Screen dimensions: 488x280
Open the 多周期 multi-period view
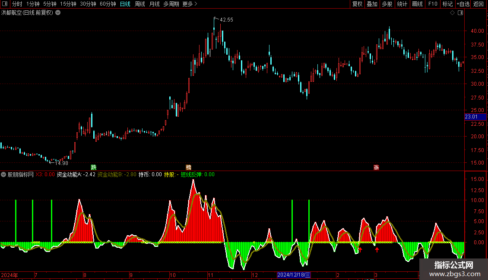[171, 4]
